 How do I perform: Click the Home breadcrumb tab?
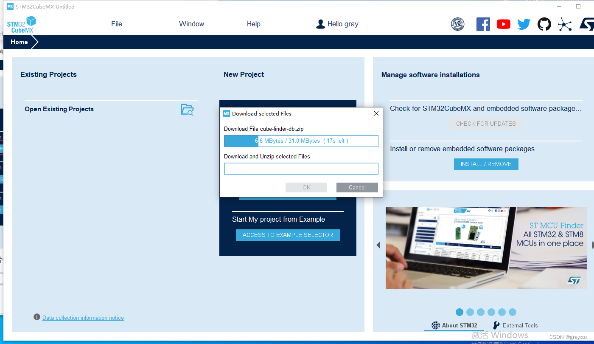coord(19,42)
